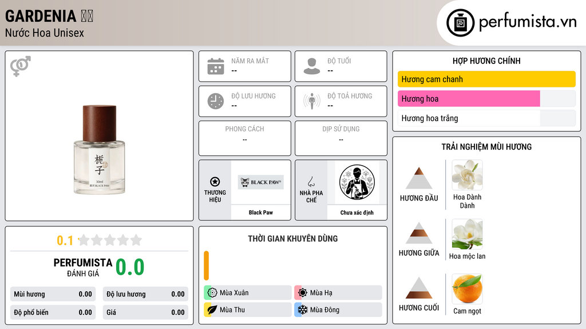Select the Hương hoa pink accord bar

pyautogui.click(x=469, y=98)
